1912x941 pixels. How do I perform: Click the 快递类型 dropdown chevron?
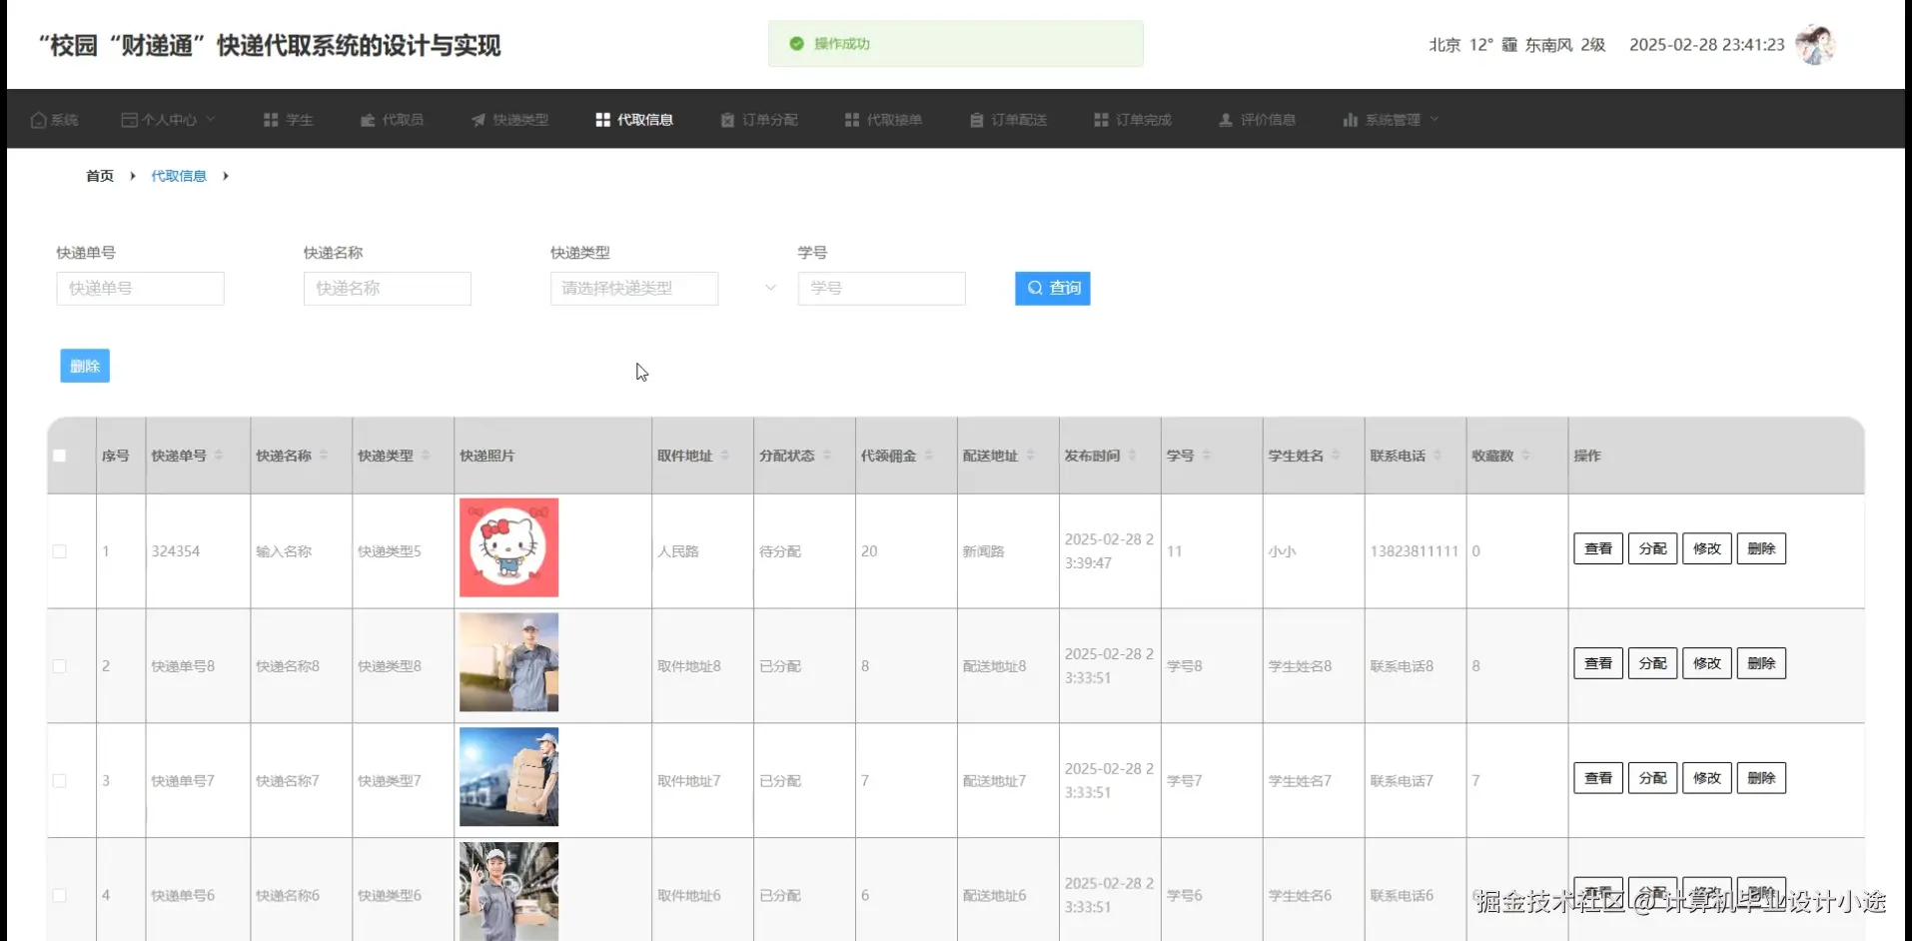tap(770, 288)
